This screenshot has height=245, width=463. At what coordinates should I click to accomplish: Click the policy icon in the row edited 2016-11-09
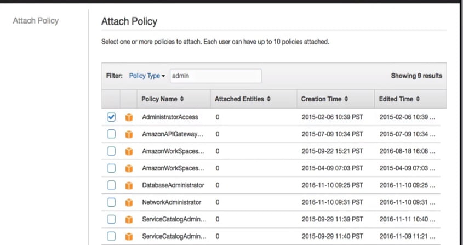click(x=129, y=237)
